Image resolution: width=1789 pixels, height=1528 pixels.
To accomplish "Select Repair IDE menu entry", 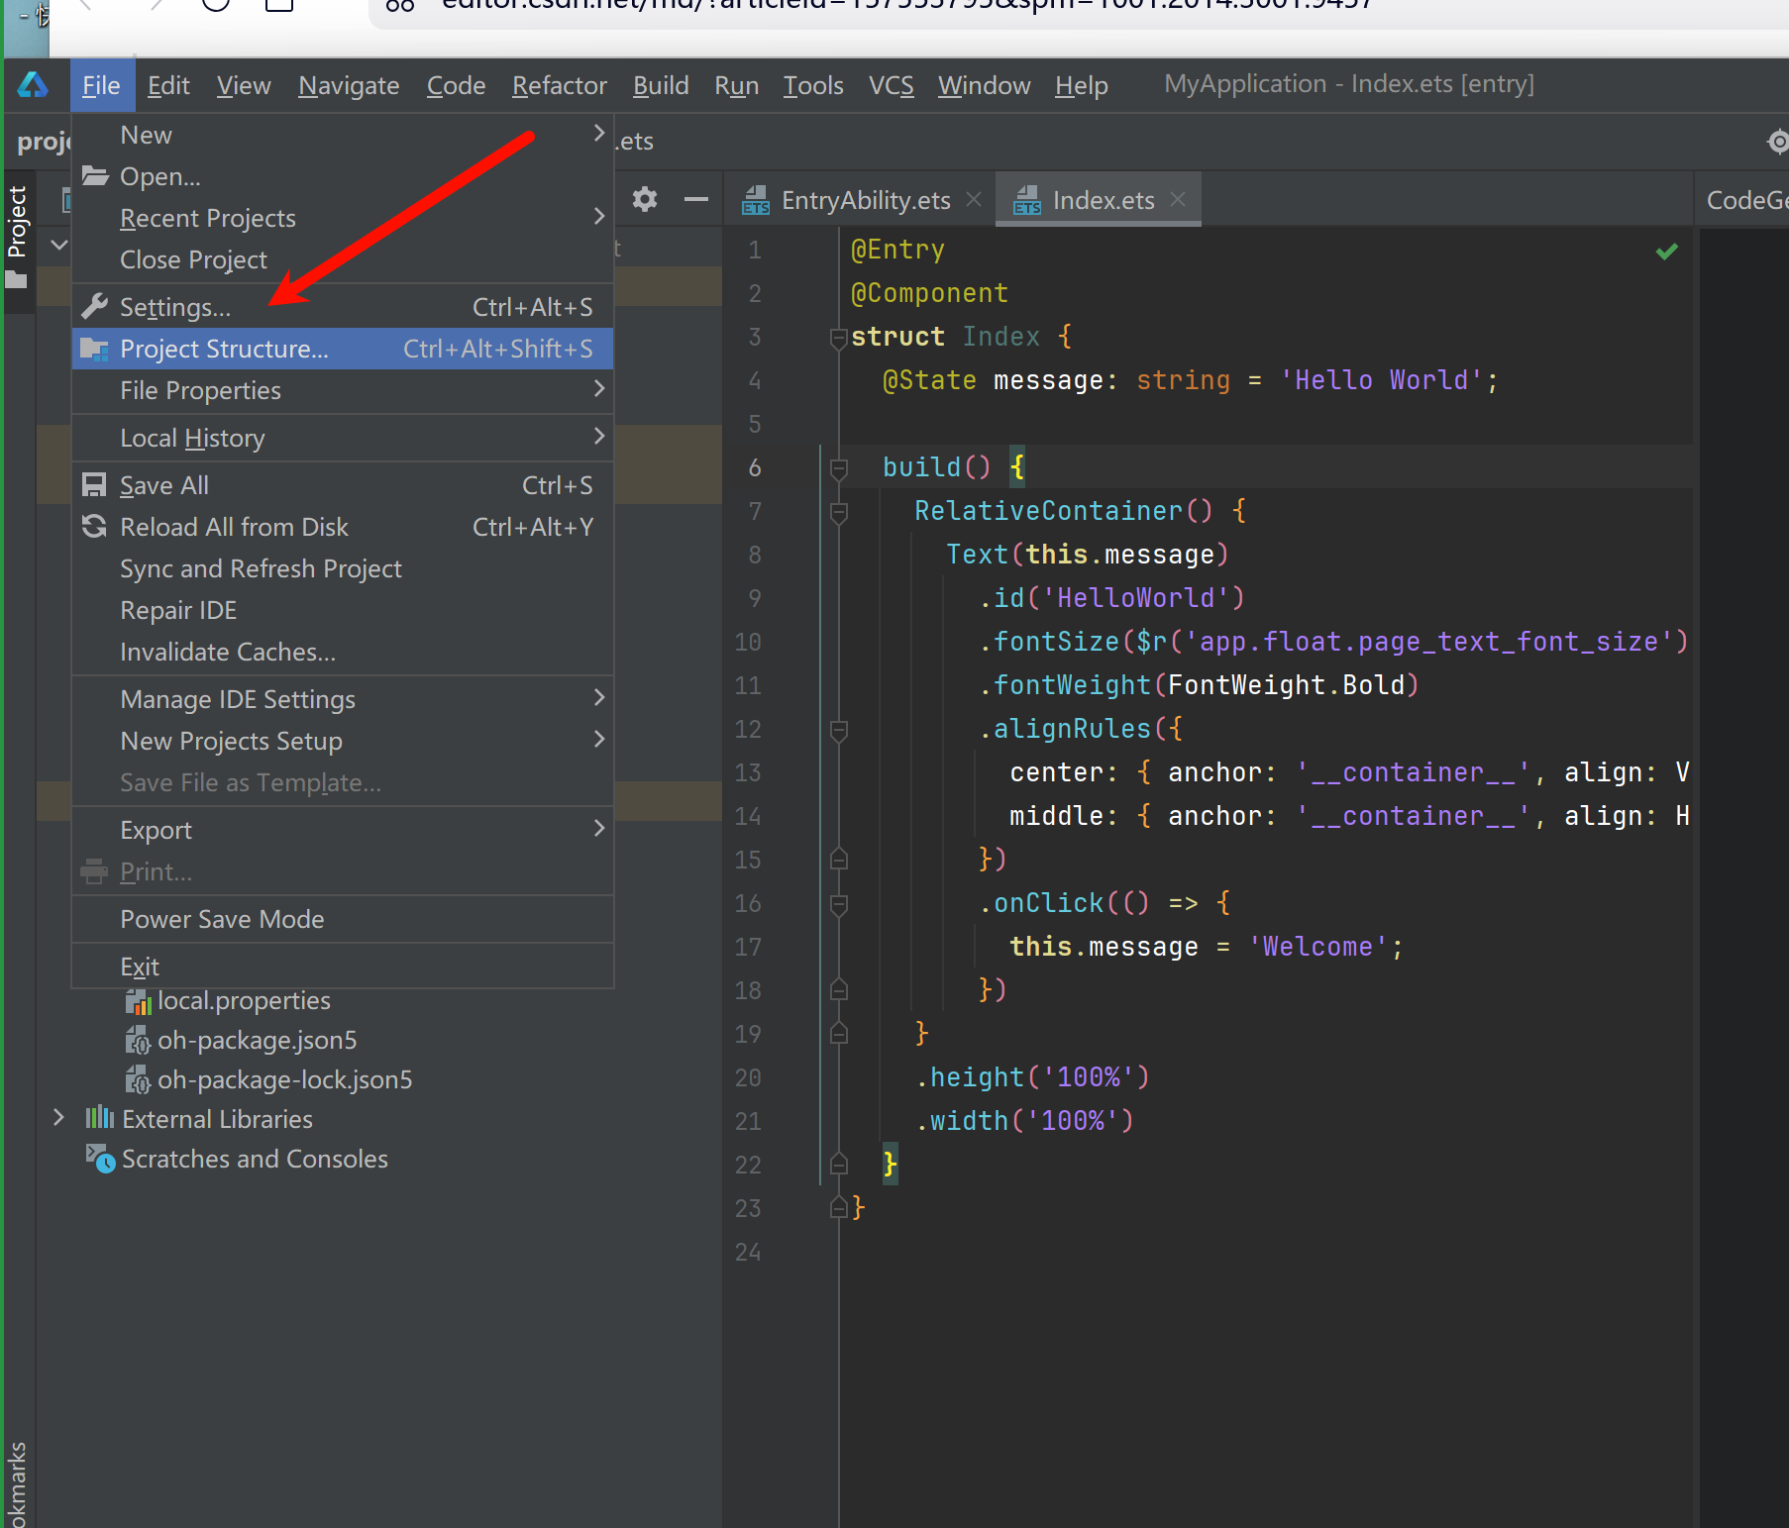I will pos(343,610).
